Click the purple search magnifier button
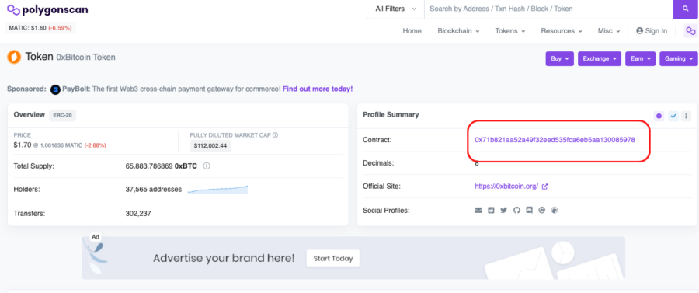699x293 pixels. pos(686,9)
